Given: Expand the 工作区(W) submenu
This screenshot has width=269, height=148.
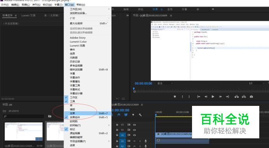Looking at the screenshot, I should point(87,9).
